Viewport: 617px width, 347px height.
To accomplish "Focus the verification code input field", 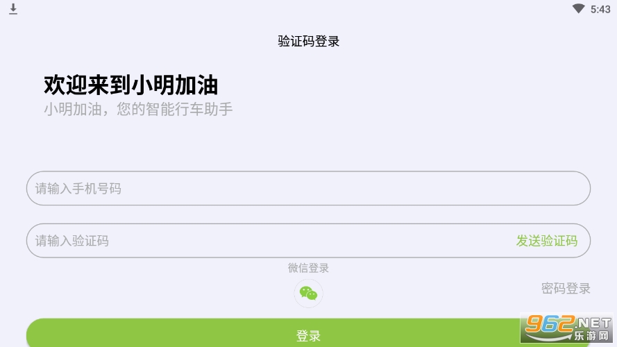I will [x=308, y=241].
